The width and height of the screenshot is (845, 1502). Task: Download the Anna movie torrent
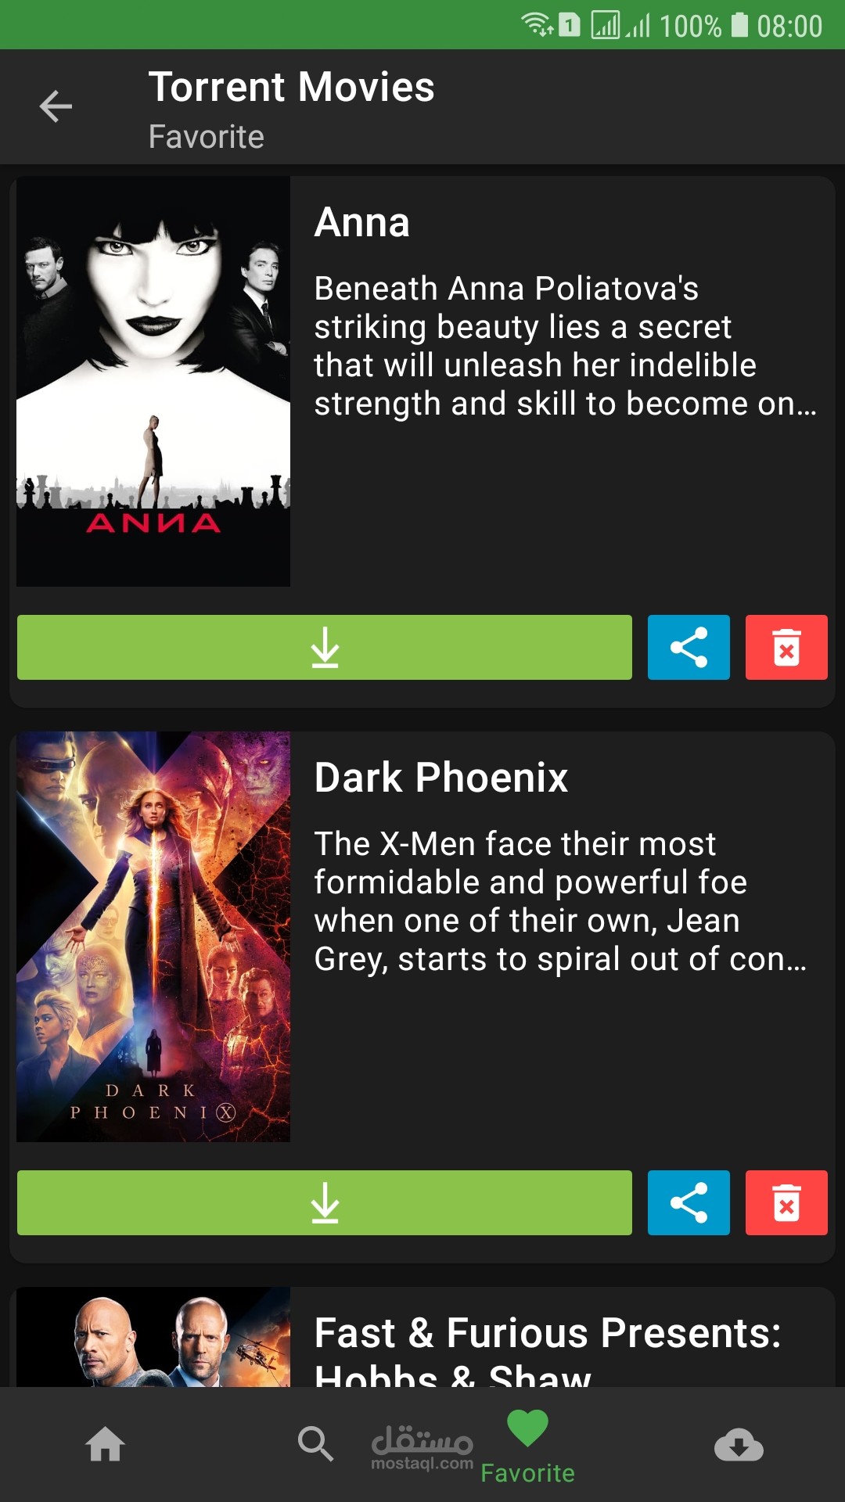pos(325,647)
